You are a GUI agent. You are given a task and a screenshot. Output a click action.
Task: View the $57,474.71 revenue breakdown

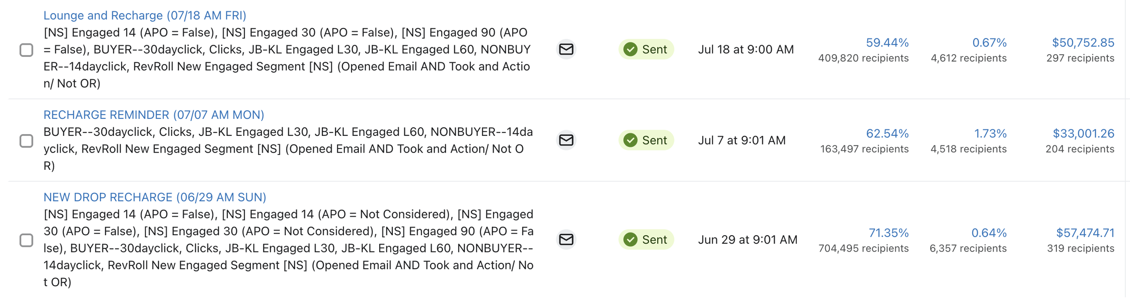click(1085, 233)
